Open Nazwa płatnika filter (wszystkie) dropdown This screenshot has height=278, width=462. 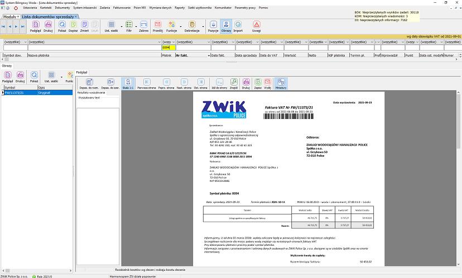[x=160, y=42]
